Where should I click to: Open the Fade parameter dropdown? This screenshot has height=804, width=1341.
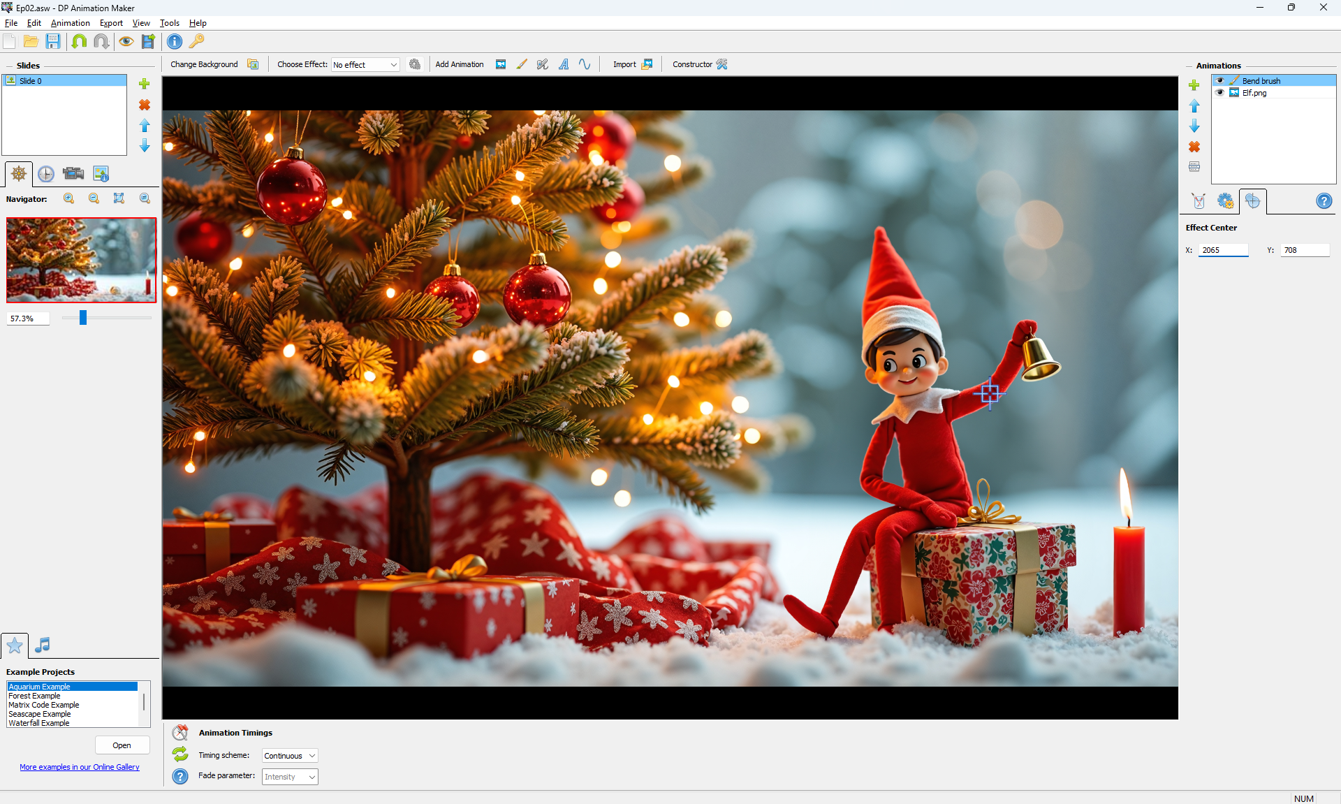pyautogui.click(x=290, y=777)
